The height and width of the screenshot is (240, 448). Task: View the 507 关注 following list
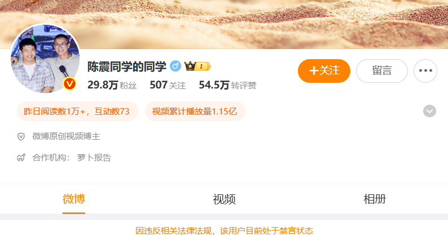tap(168, 85)
